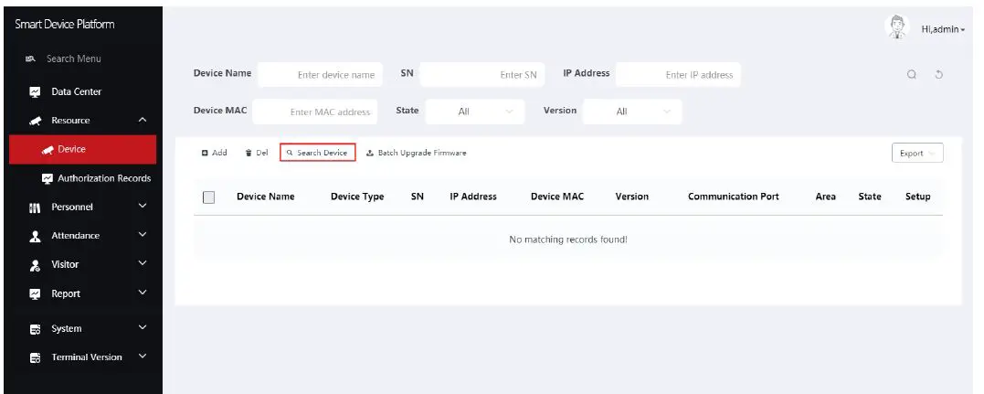
Task: Collapse the Resource menu chevron
Action: (142, 120)
